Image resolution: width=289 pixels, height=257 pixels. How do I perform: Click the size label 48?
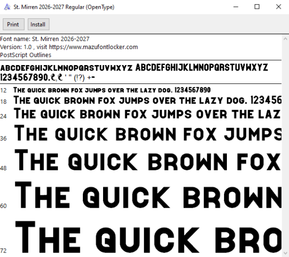(3, 168)
